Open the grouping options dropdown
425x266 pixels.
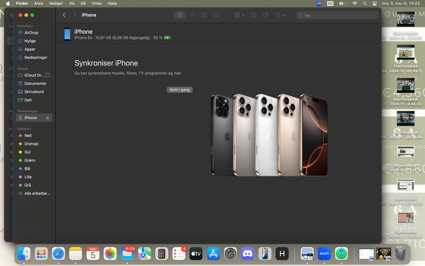click(239, 15)
